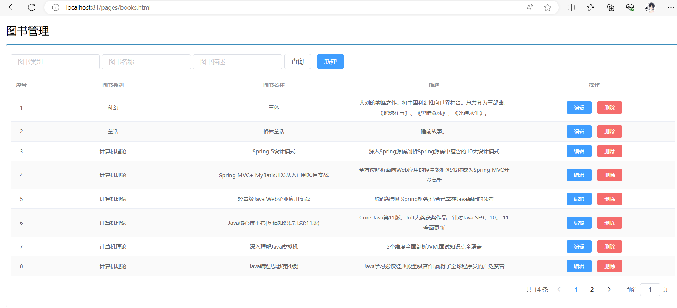The height and width of the screenshot is (308, 677).
Task: Click the 睡前故事。 description cell
Action: (433, 132)
